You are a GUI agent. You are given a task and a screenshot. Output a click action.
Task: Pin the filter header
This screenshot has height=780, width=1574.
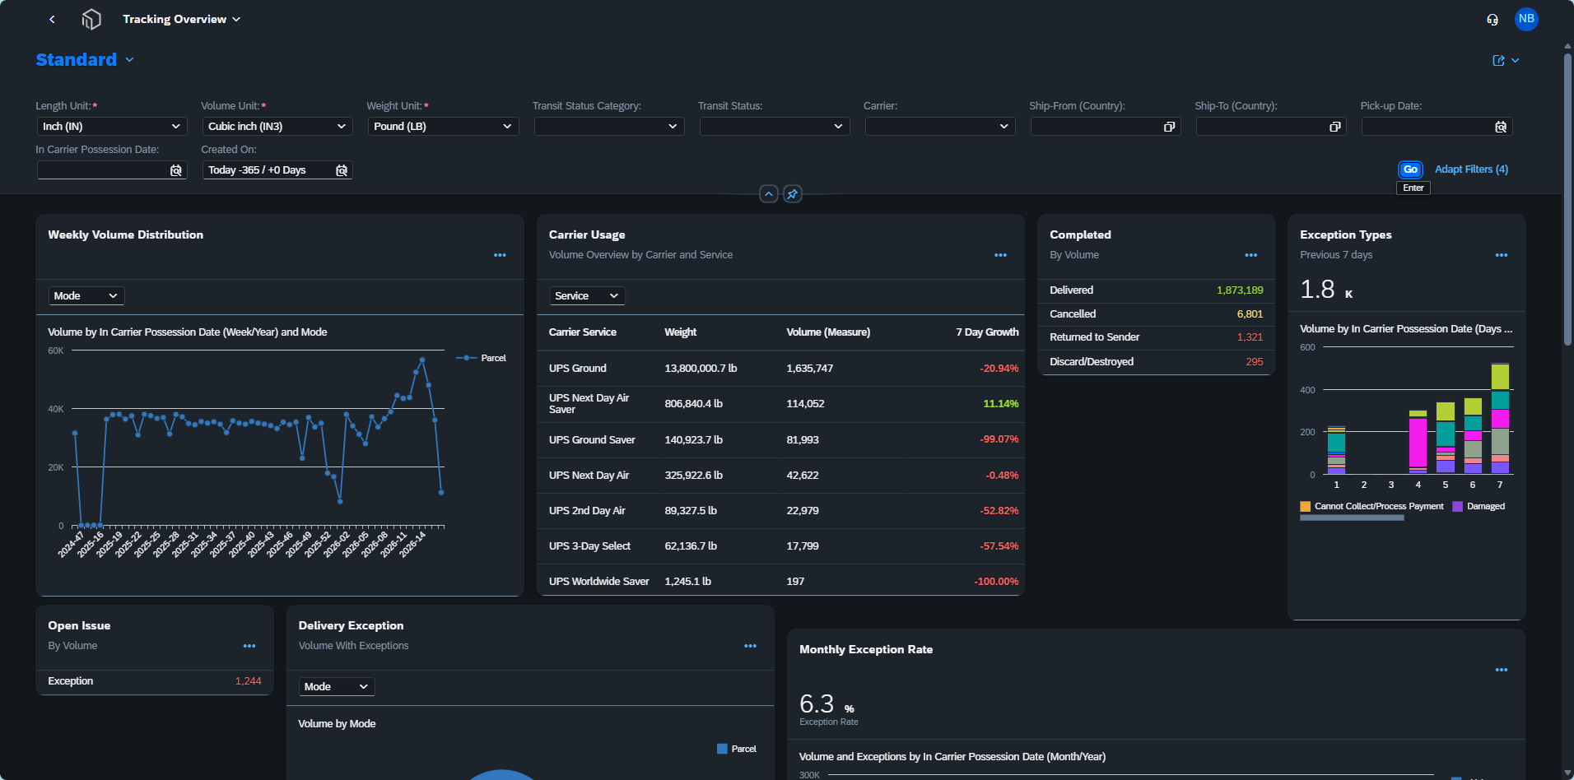pos(792,194)
